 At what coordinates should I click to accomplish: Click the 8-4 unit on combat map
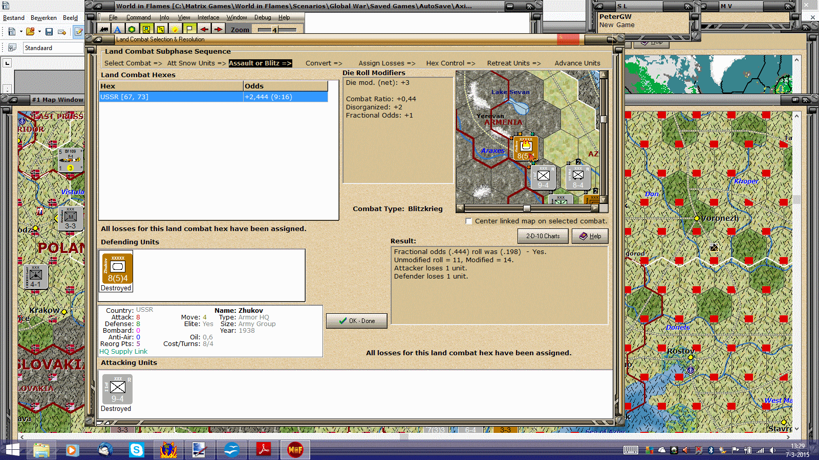click(578, 177)
